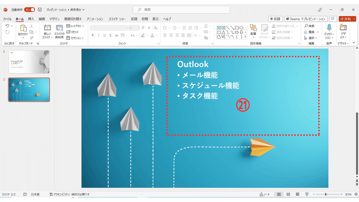This screenshot has height=202, width=359.
Task: Toggle Underline formatting
Action: coord(105,35)
